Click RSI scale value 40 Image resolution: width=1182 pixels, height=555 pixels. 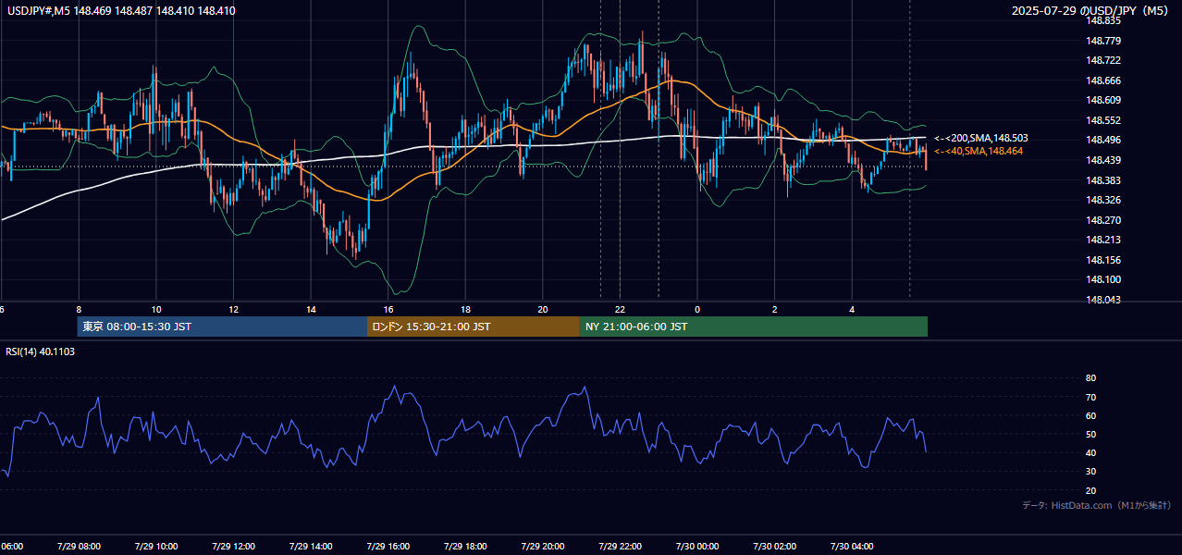point(1090,452)
